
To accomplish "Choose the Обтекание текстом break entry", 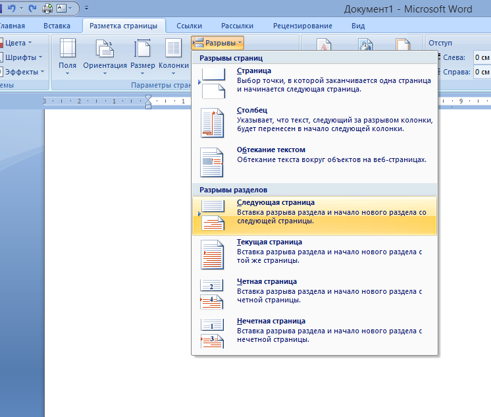I will (315, 162).
